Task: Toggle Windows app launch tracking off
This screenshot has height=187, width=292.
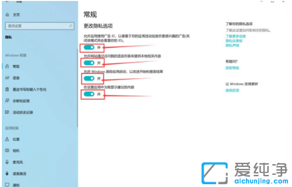Action: point(89,78)
